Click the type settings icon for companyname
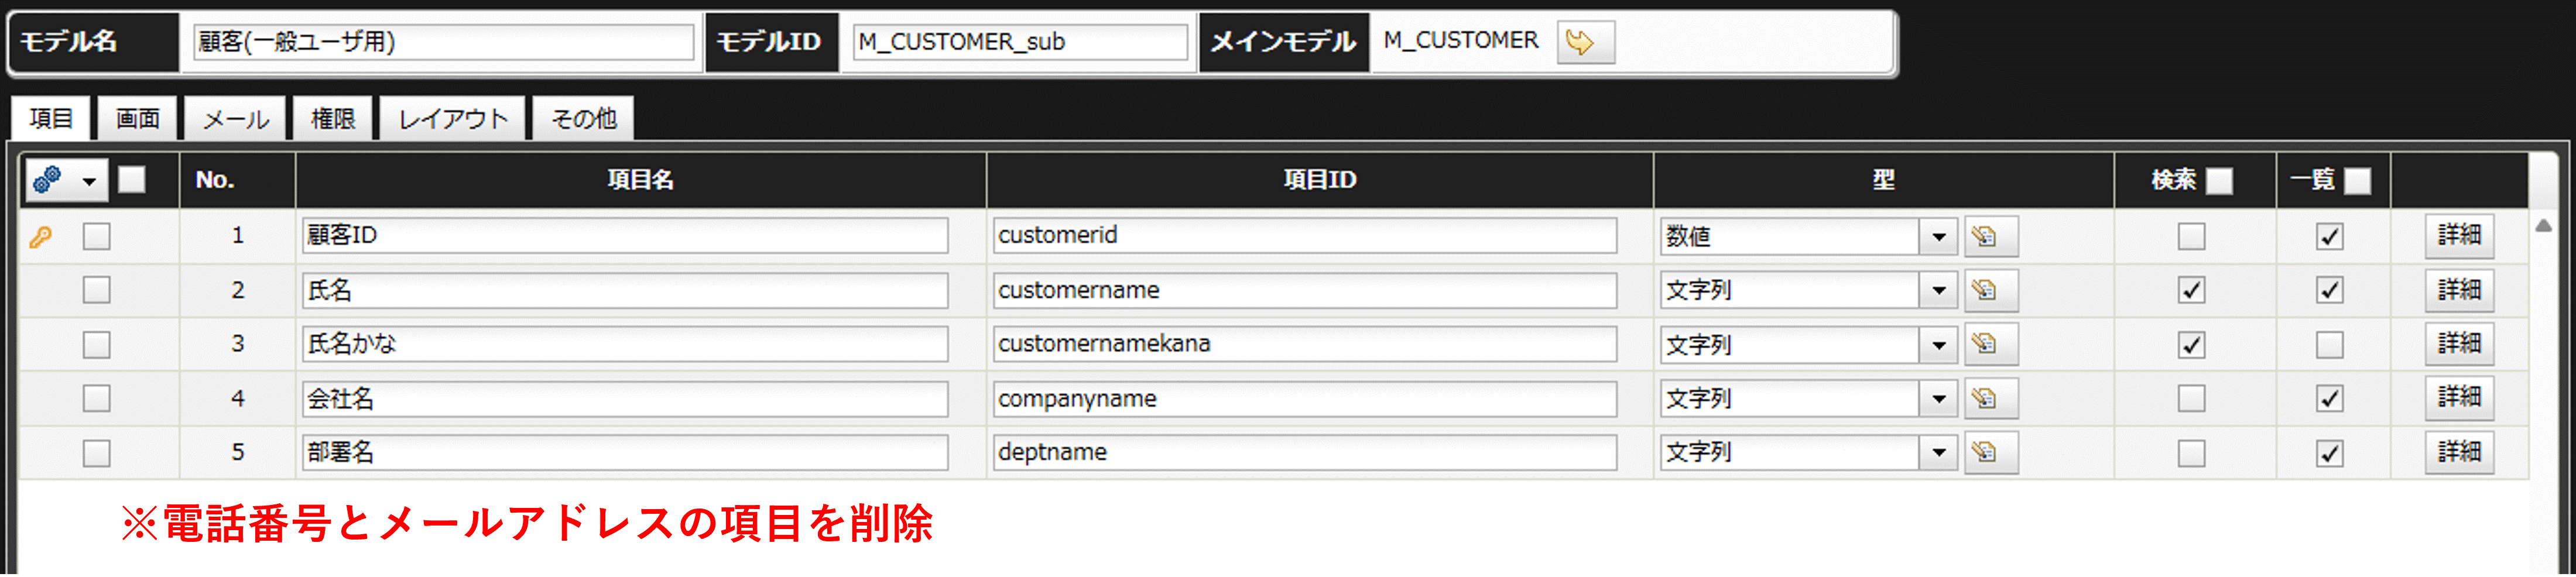 [1990, 399]
